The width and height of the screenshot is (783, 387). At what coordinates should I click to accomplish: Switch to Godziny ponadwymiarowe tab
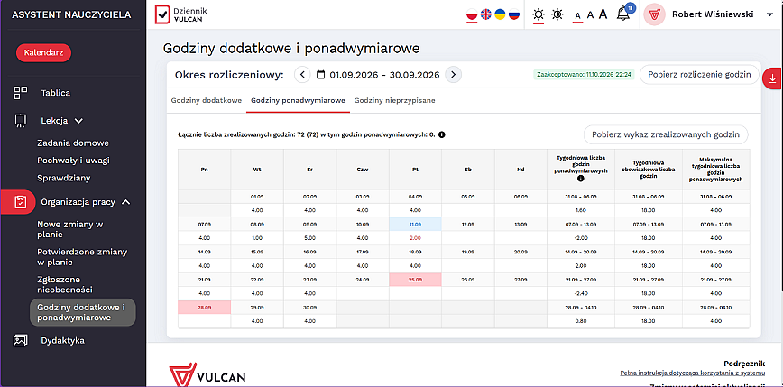pos(298,100)
